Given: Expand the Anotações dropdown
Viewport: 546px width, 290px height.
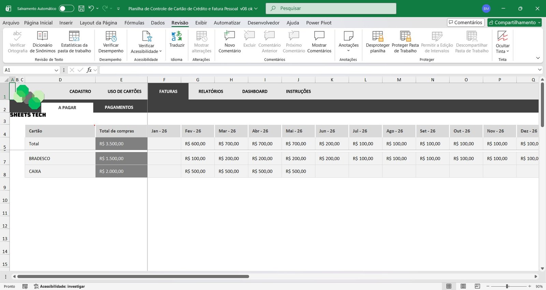Looking at the screenshot, I should 348,50.
